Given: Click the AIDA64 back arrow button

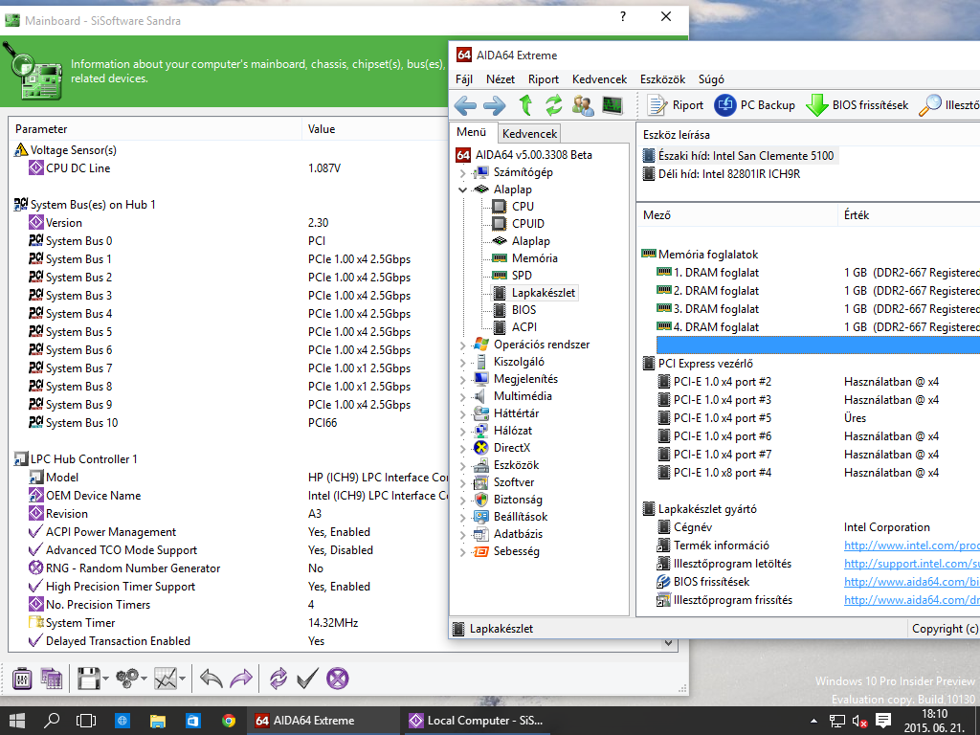Looking at the screenshot, I should 466,105.
